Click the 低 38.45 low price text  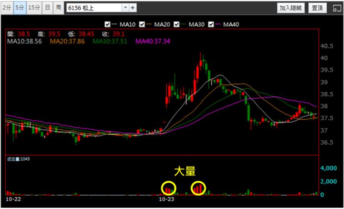coord(81,34)
